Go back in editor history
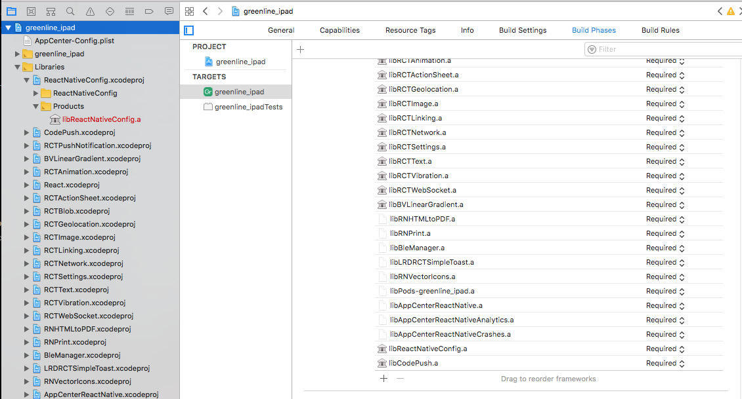Screen dimensions: 742x399 tap(206, 11)
